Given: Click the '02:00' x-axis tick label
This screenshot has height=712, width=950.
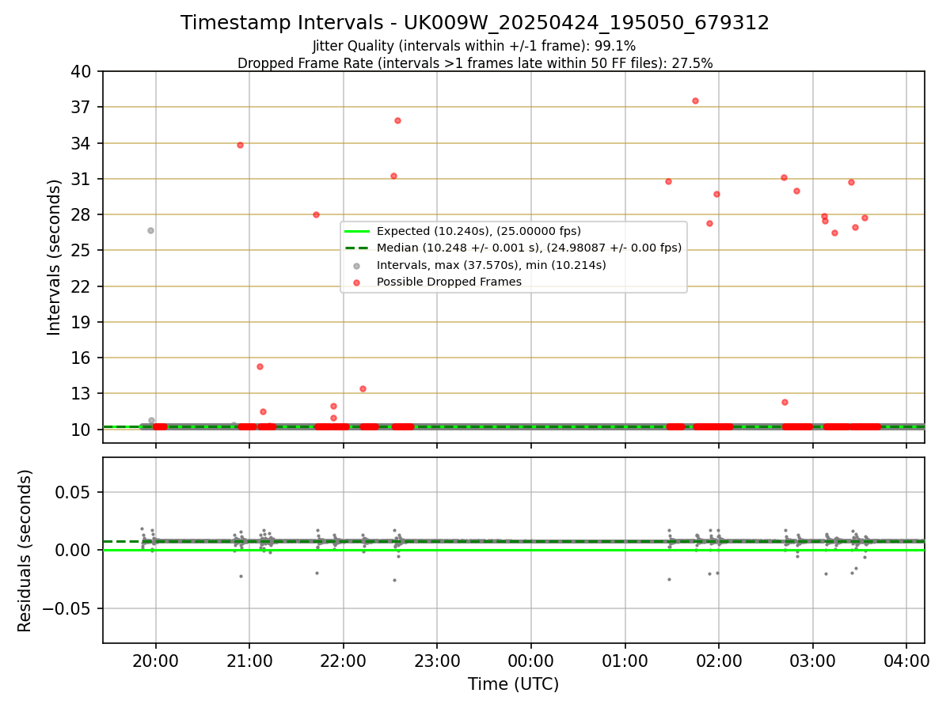Looking at the screenshot, I should [x=719, y=660].
